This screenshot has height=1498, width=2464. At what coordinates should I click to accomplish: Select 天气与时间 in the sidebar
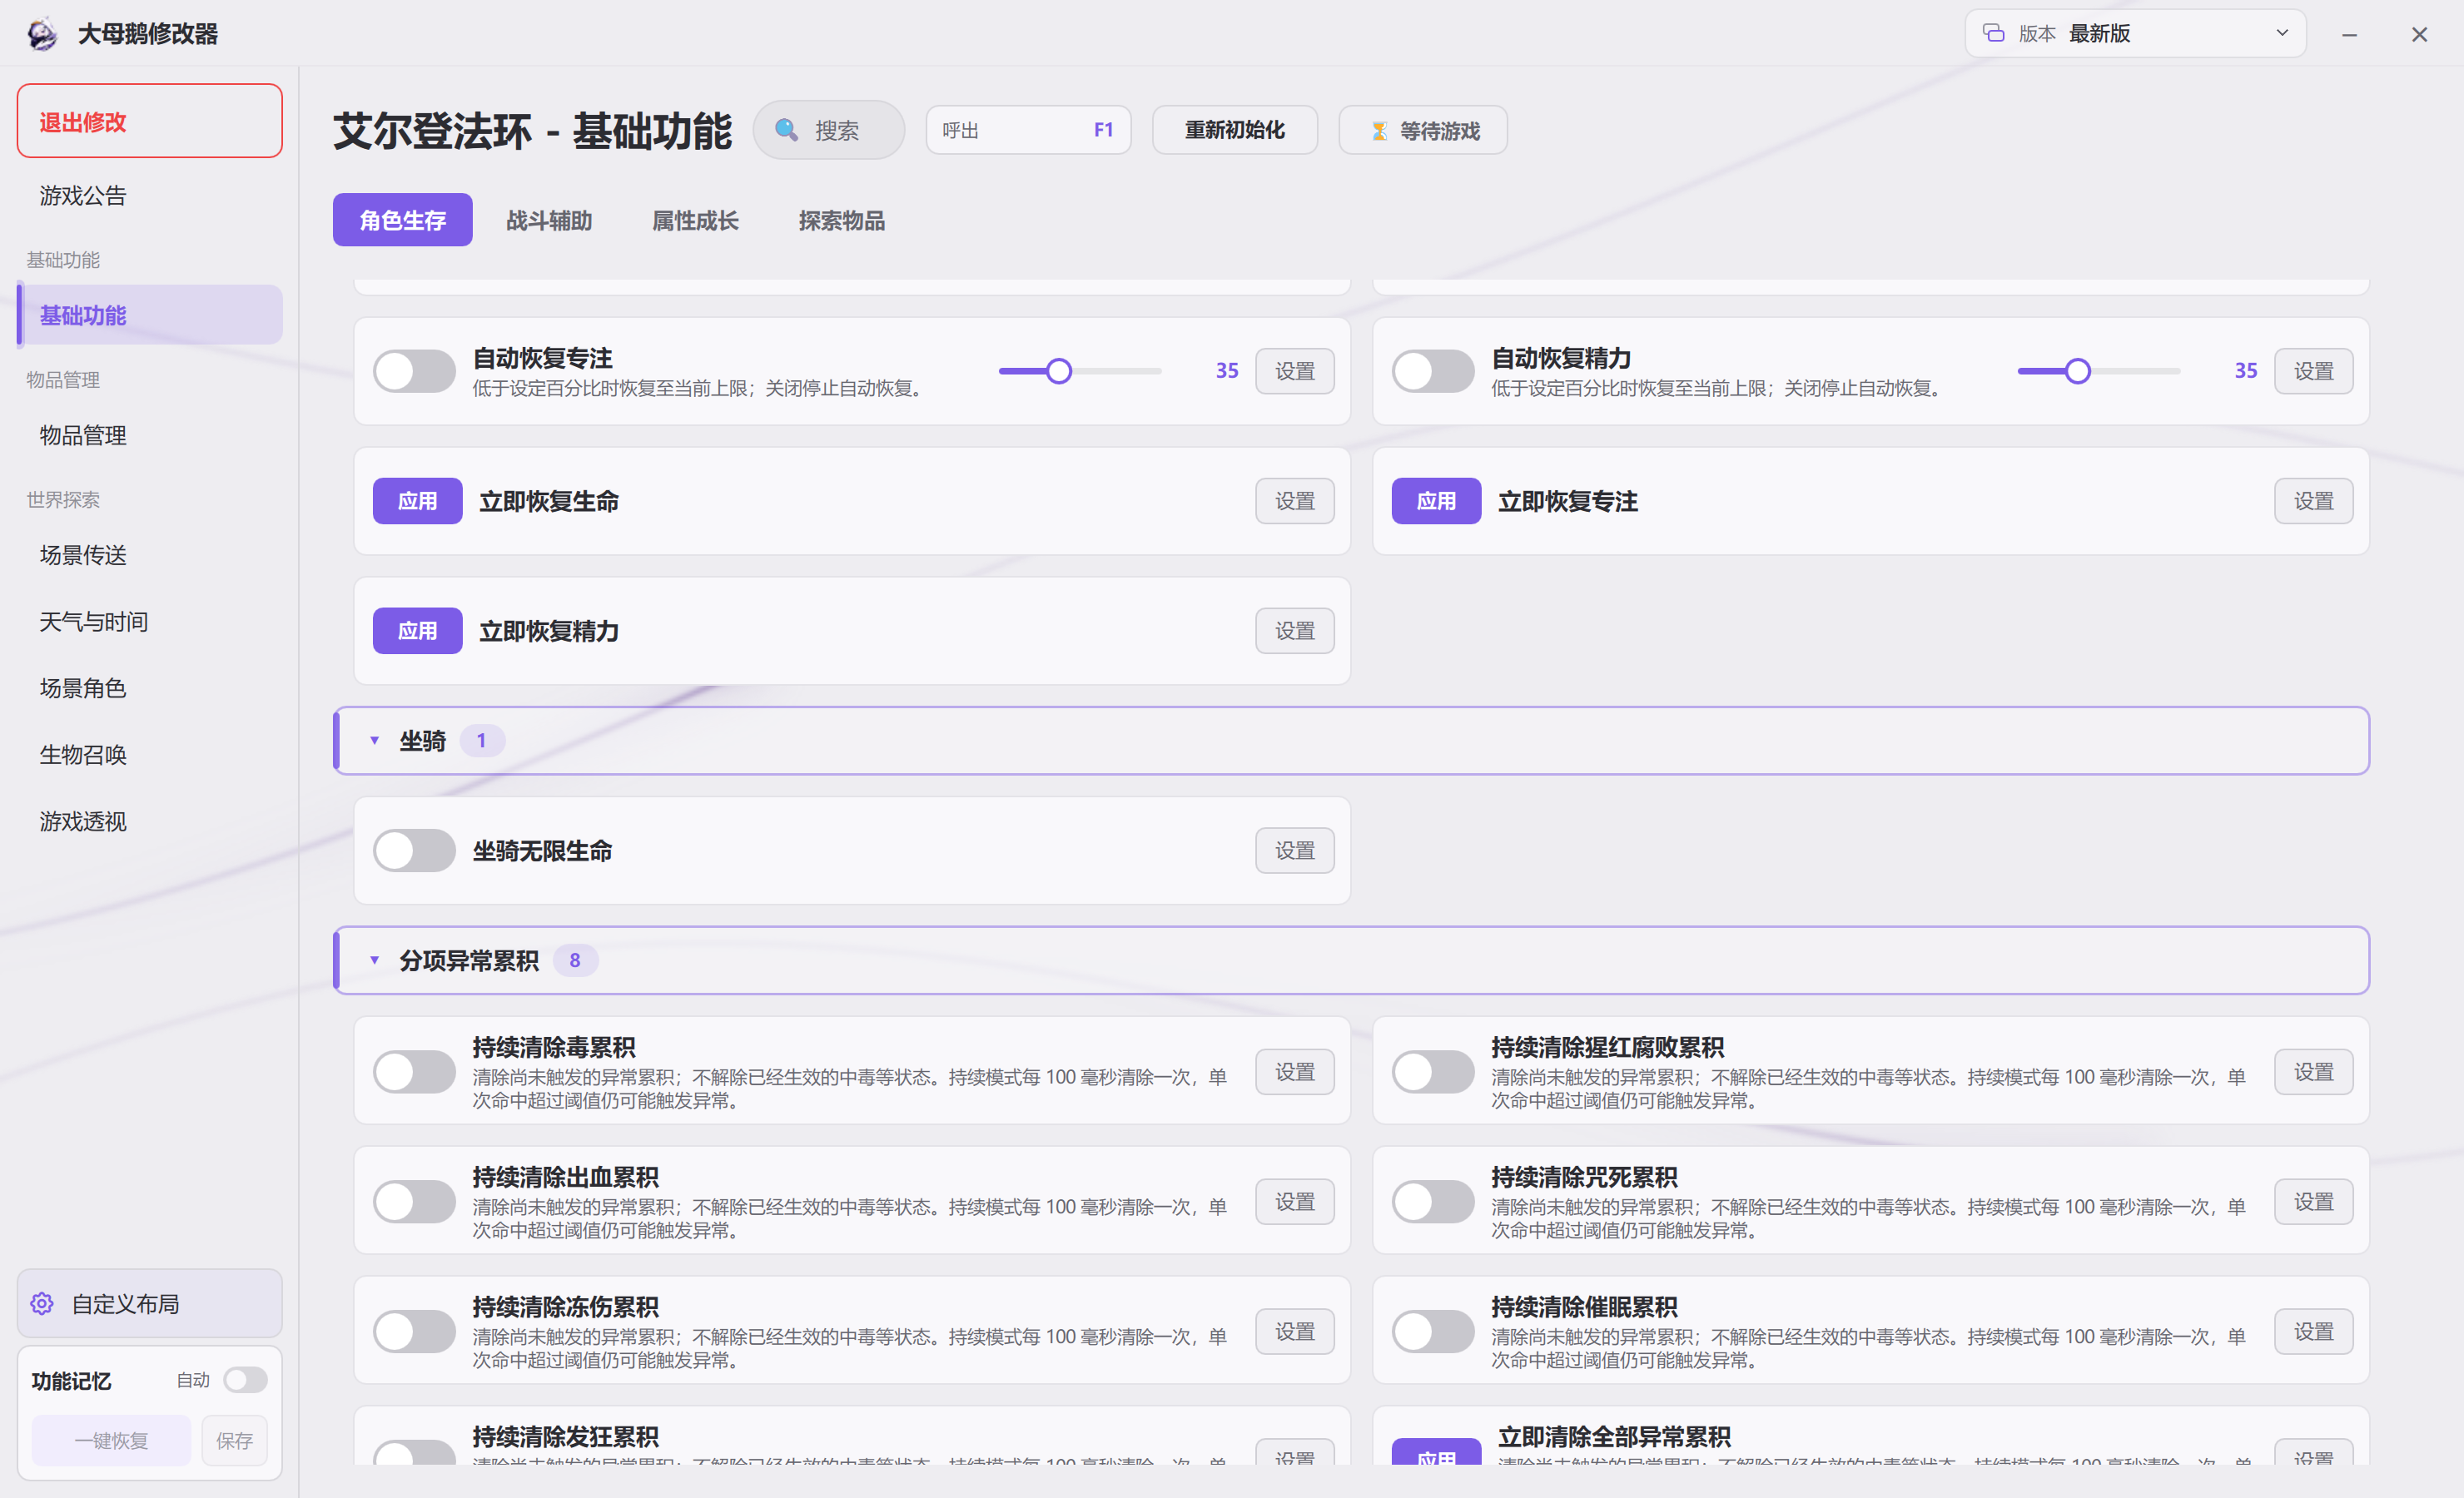click(x=149, y=622)
